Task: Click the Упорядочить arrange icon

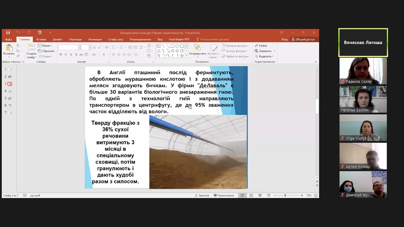Action: [x=197, y=48]
